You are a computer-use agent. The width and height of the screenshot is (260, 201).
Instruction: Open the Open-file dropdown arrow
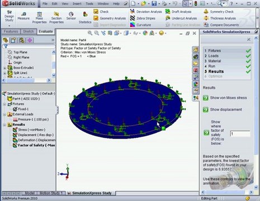pos(149,3)
